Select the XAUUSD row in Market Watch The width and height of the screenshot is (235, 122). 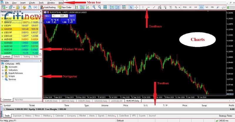(x=19, y=29)
